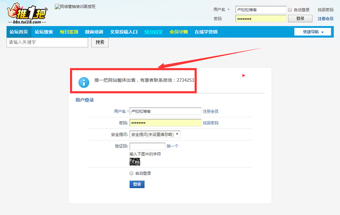Screen dimensions: 340x215
Task: Tick 自动登录 checkbox in login form
Action: click(x=131, y=174)
